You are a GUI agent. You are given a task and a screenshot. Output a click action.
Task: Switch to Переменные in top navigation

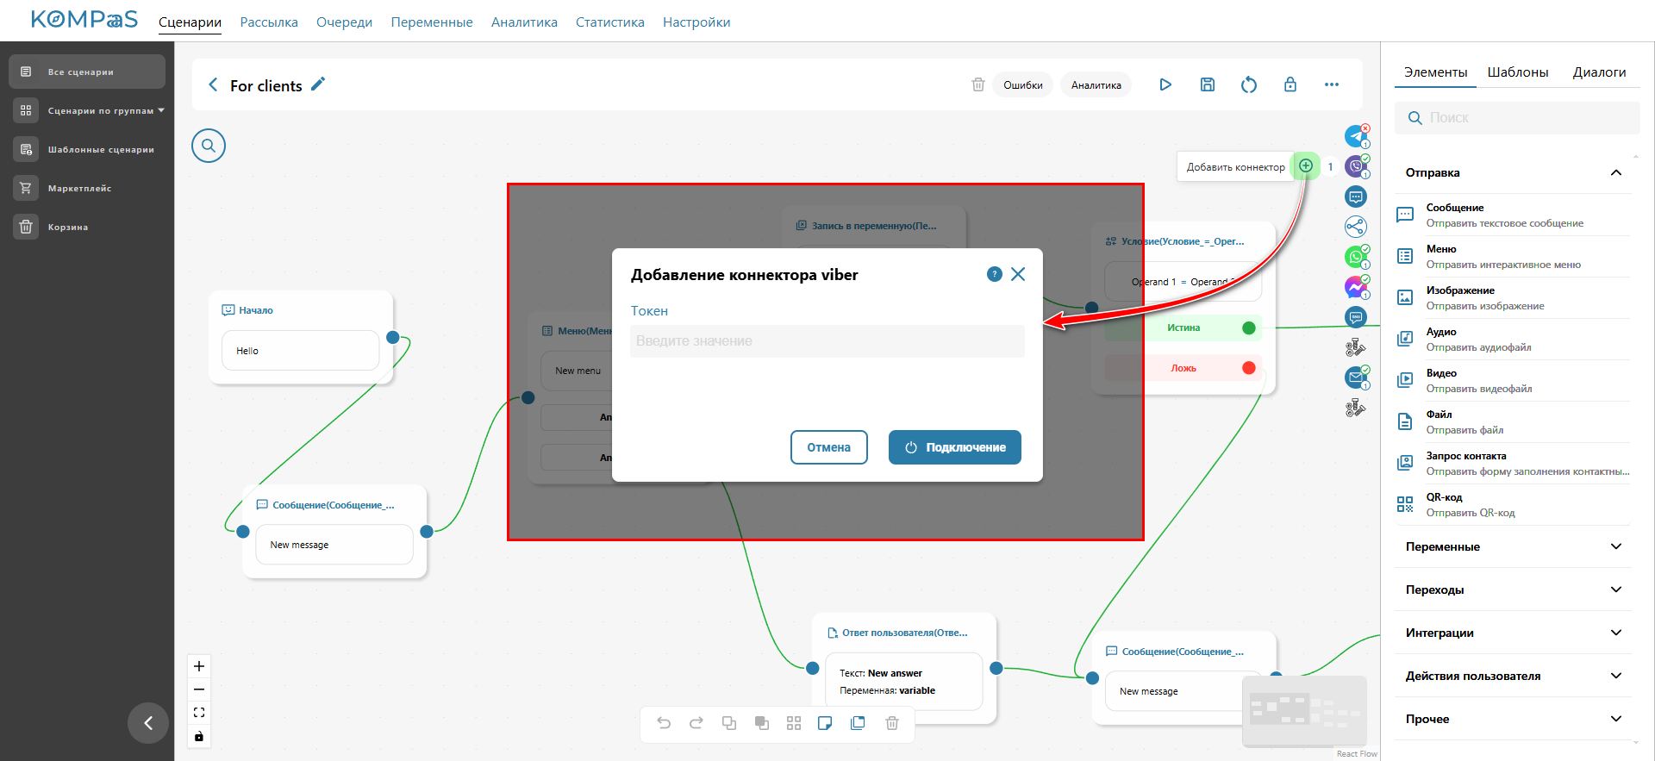[x=432, y=22]
